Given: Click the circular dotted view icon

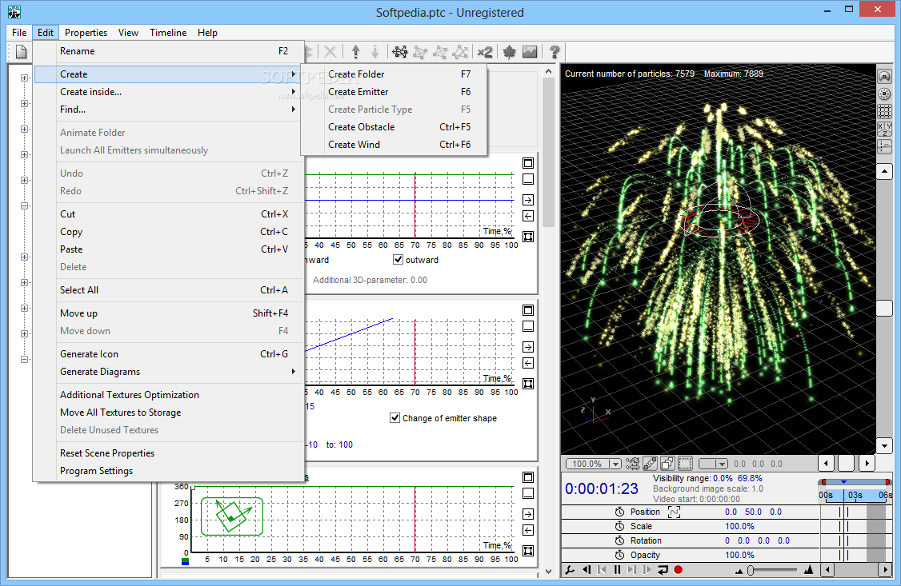Looking at the screenshot, I should click(885, 94).
